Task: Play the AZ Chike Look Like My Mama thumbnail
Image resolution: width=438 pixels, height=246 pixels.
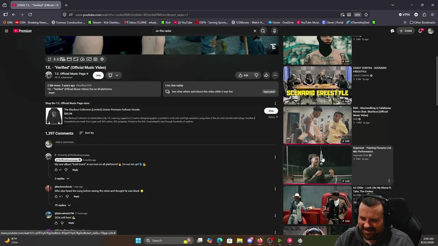Action: 317,205
